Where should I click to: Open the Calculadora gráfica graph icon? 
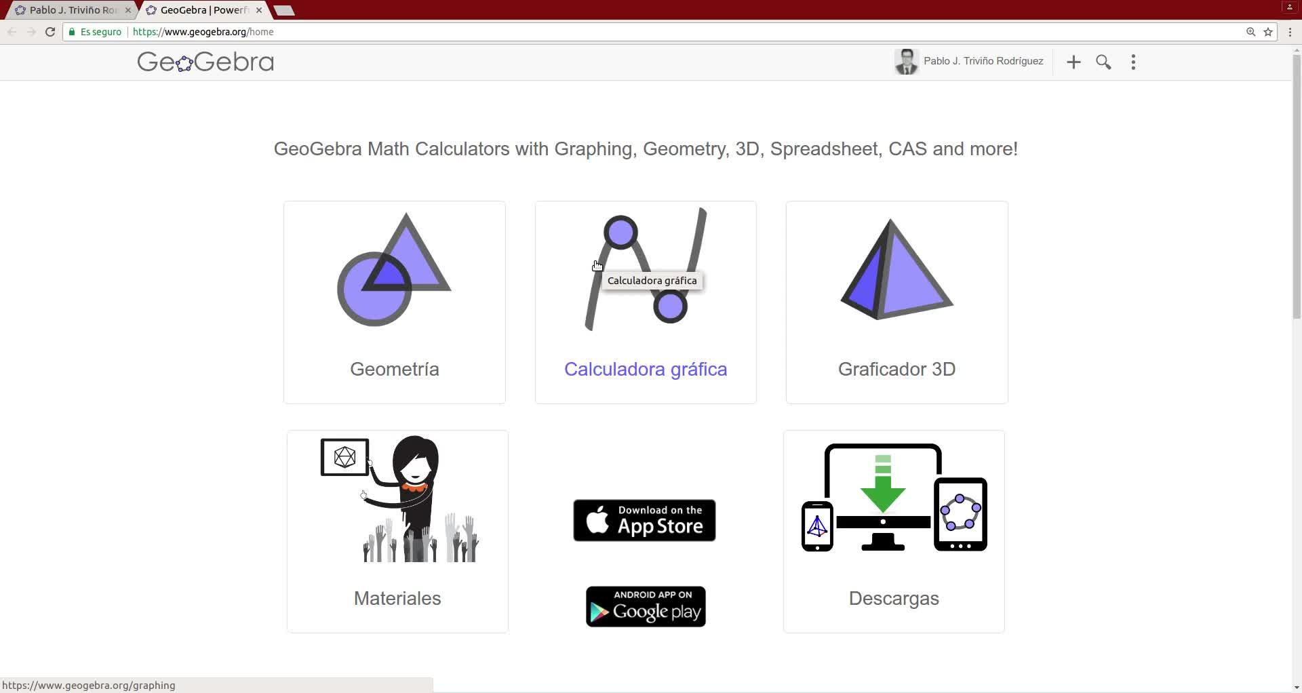[646, 269]
